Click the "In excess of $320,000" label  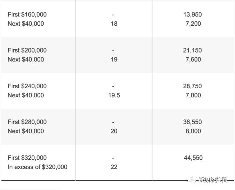pyautogui.click(x=37, y=167)
